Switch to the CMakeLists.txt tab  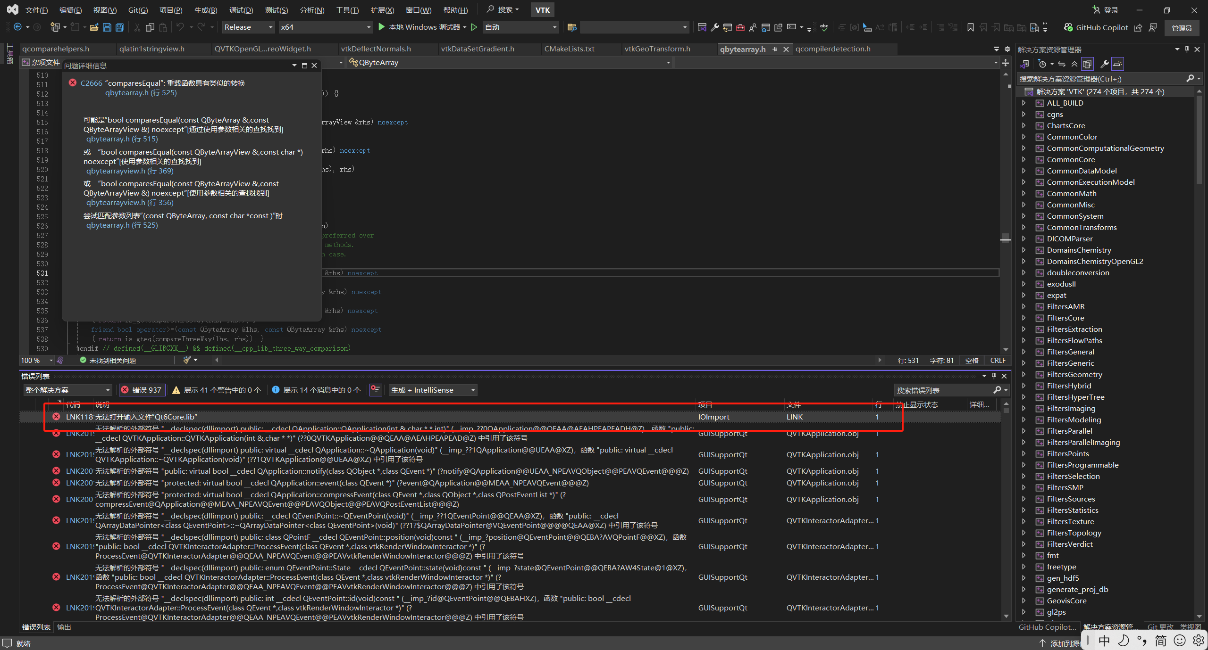coord(570,49)
